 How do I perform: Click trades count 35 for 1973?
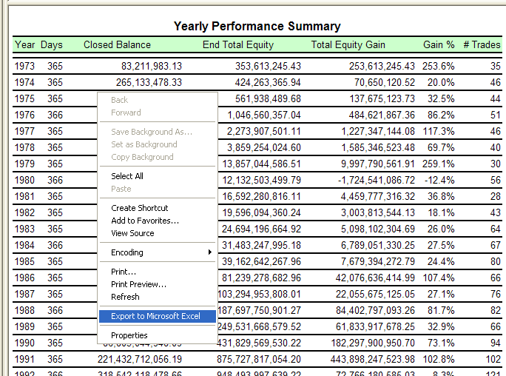[496, 66]
